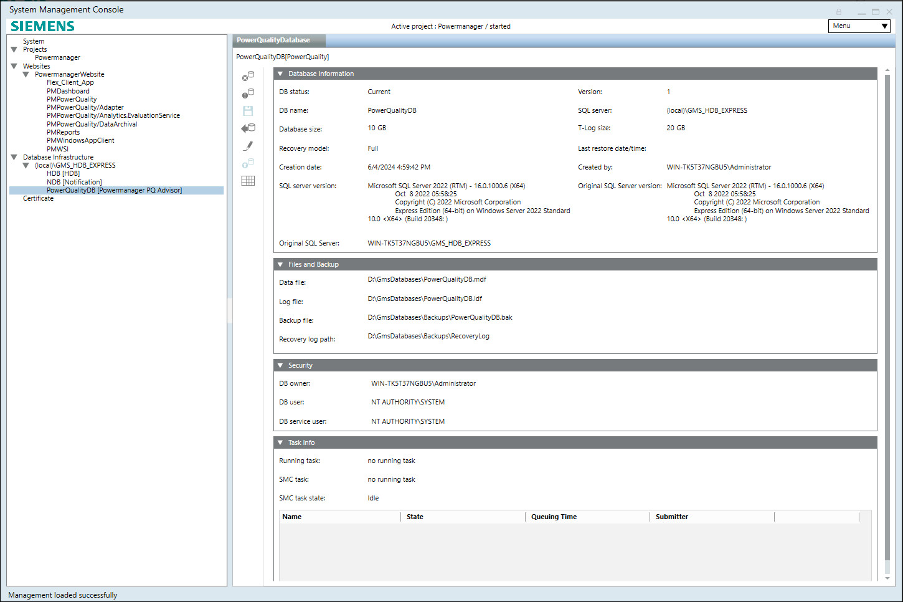Click the database exclamation warning icon
Viewport: 903px width, 602px height.
tap(248, 93)
